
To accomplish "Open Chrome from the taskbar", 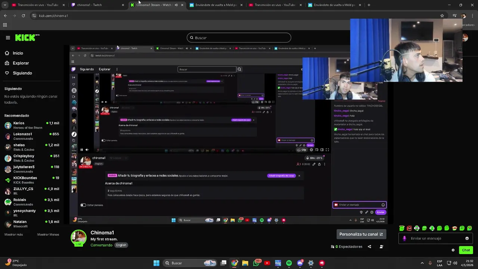I will point(234,263).
